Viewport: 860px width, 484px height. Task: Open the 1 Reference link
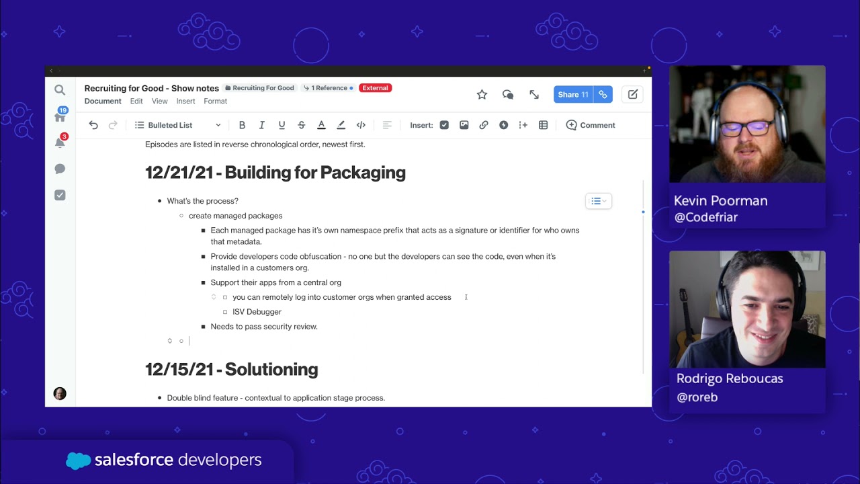tap(328, 88)
